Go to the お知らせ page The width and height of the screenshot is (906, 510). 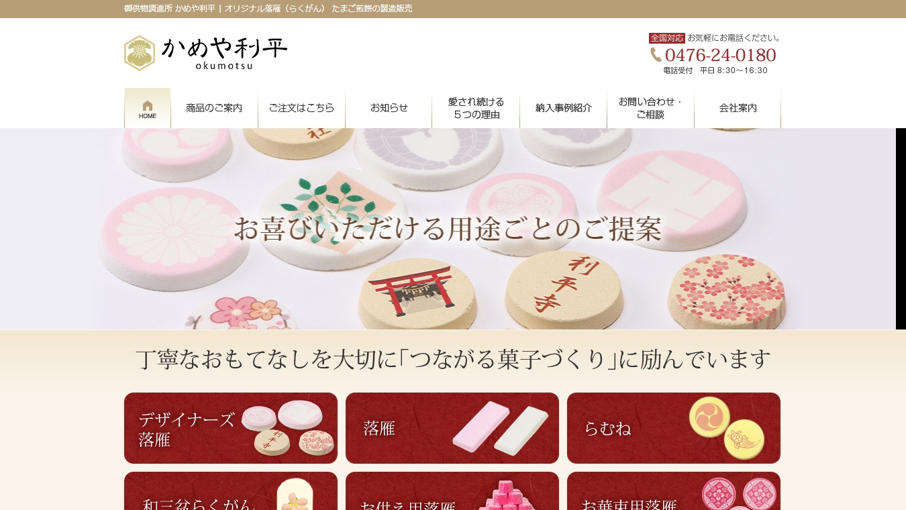click(x=389, y=108)
